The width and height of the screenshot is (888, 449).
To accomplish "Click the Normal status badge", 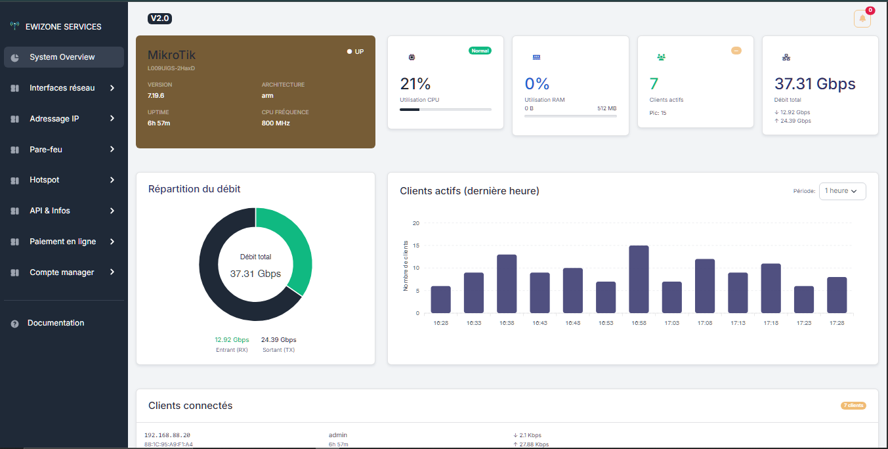I will pos(480,50).
